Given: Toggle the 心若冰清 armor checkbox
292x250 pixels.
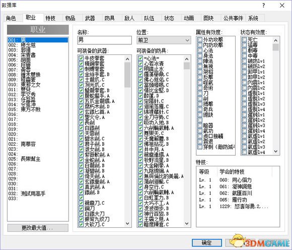Looking at the screenshot, I should point(140,64).
